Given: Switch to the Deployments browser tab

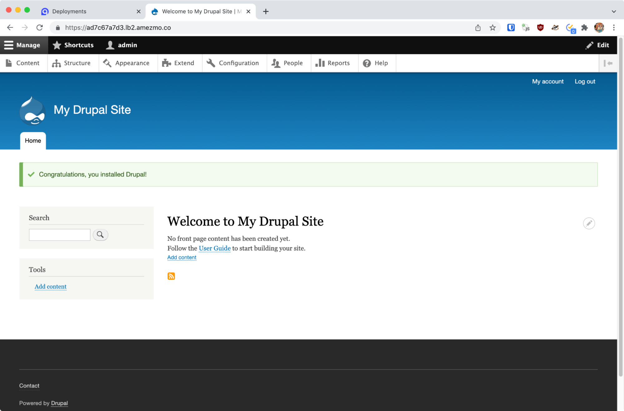Looking at the screenshot, I should tap(91, 11).
